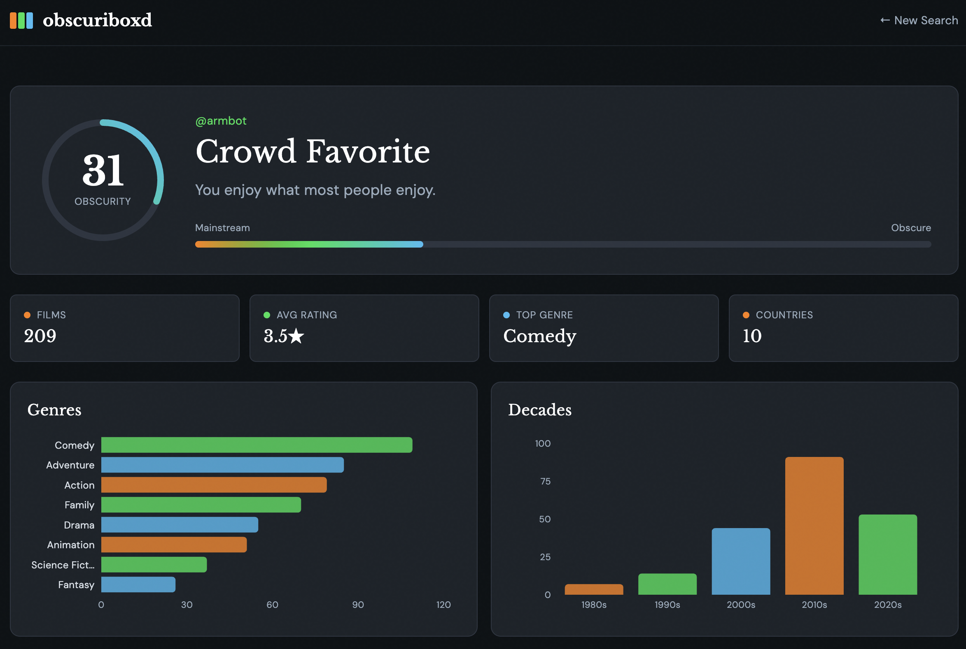Click the Fantasy genre bar

click(x=138, y=584)
